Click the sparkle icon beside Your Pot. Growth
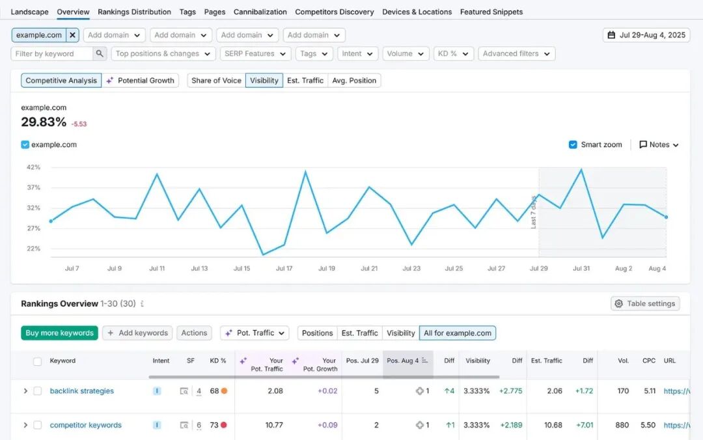 (x=296, y=361)
